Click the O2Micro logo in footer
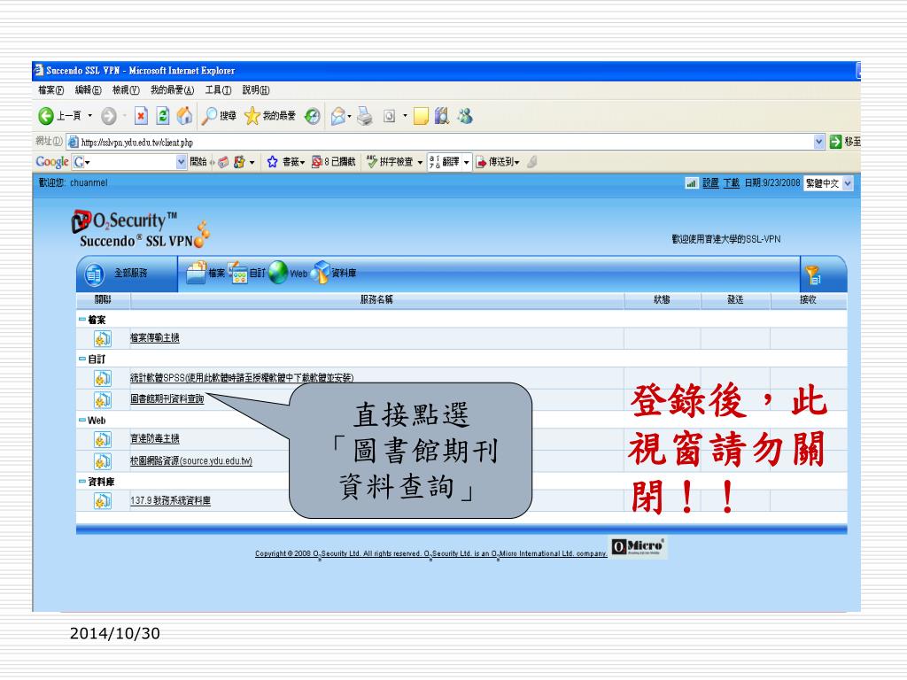This screenshot has height=680, width=907. [639, 547]
